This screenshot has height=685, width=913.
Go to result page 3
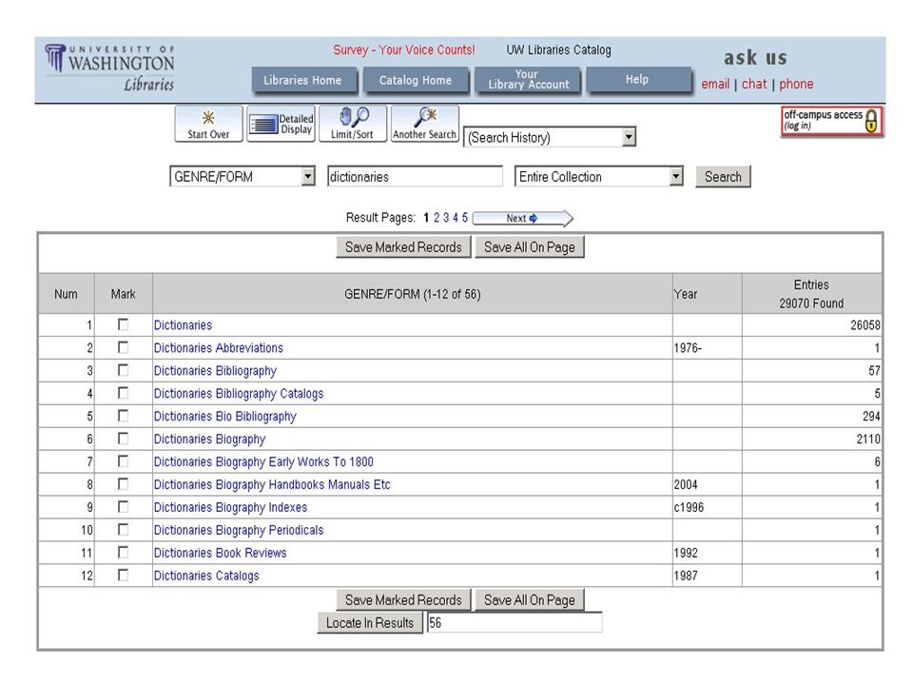coord(446,218)
